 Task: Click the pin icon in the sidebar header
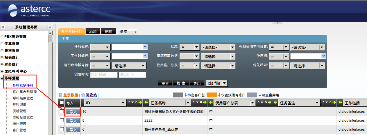(x=50, y=27)
